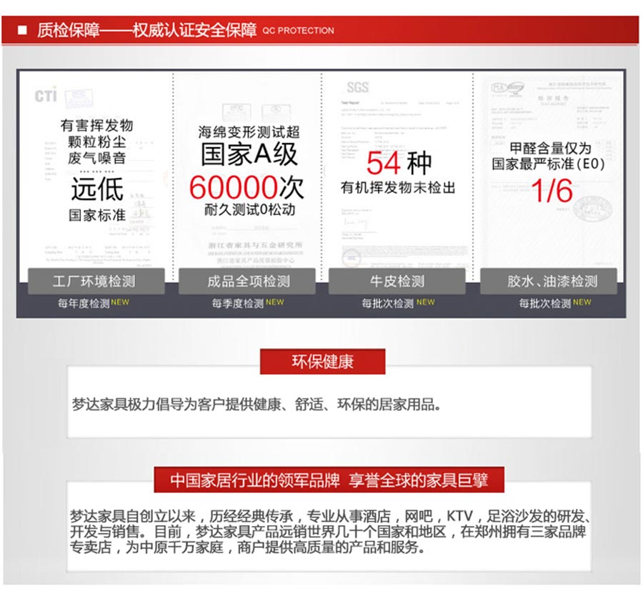Click NEW badge under 胶水、油漆检测
This screenshot has width=643, height=606.
coord(582,302)
